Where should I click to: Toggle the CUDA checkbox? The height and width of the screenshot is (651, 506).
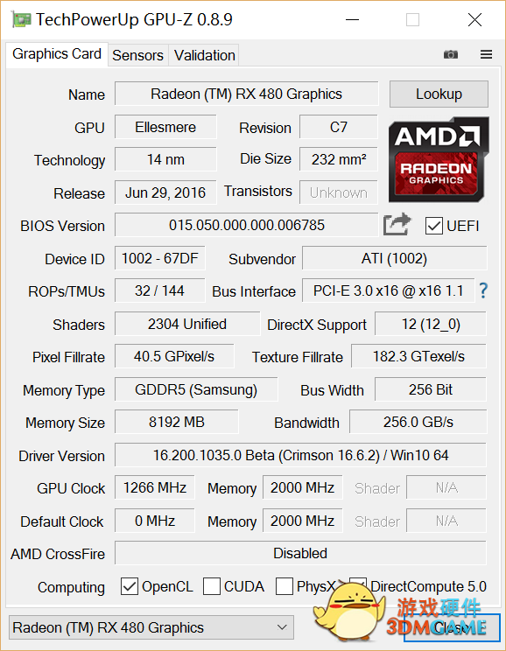coord(212,586)
